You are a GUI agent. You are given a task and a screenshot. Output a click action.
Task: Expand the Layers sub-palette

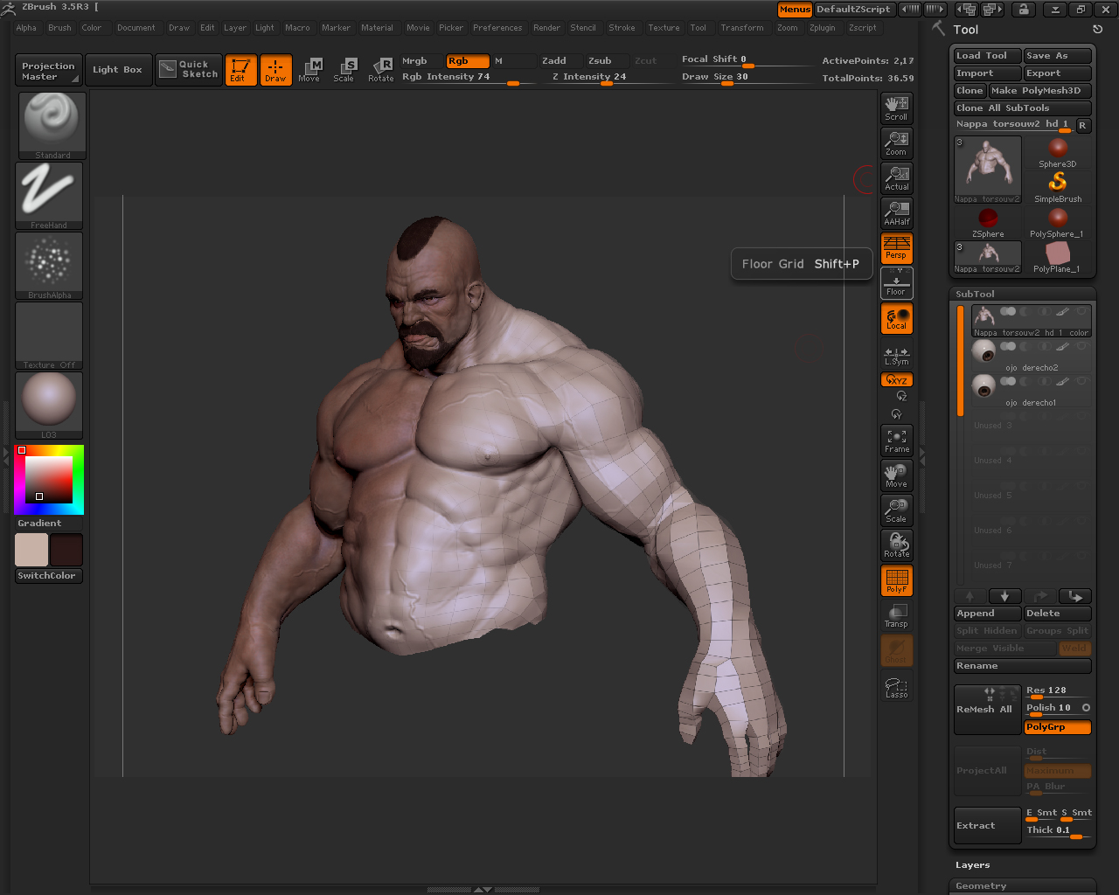pos(973,865)
